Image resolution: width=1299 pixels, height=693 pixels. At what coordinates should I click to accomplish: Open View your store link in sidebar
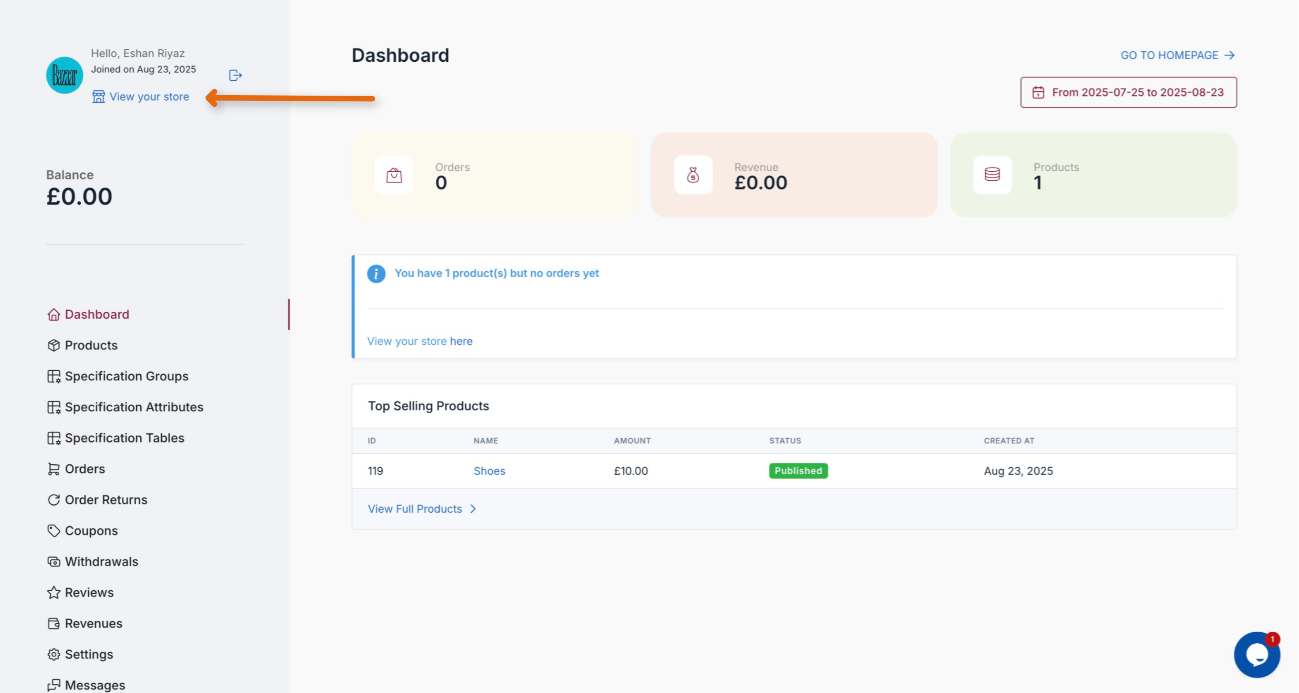tap(149, 96)
